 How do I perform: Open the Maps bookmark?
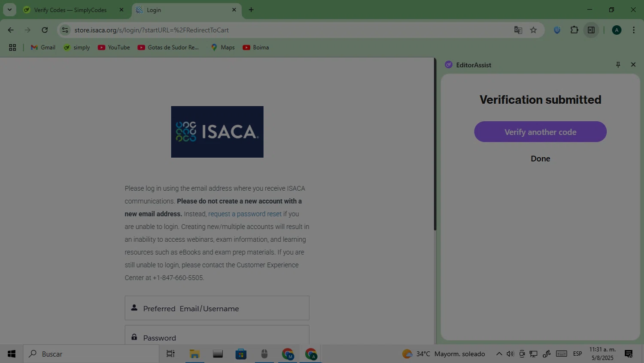pos(223,48)
